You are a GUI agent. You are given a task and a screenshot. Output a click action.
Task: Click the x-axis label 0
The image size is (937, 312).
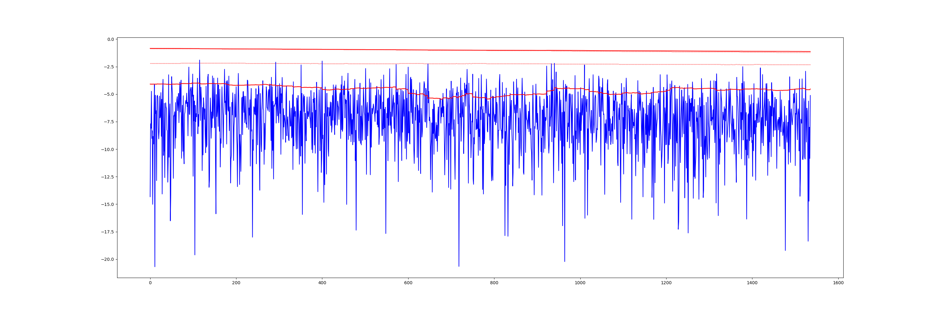coord(150,283)
